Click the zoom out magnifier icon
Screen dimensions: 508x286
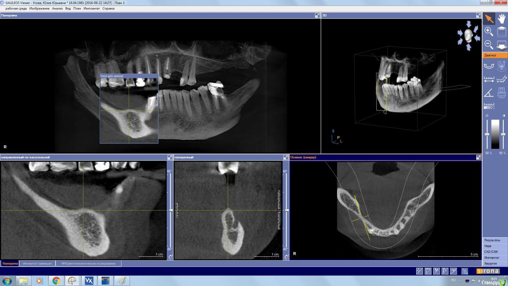(x=489, y=44)
